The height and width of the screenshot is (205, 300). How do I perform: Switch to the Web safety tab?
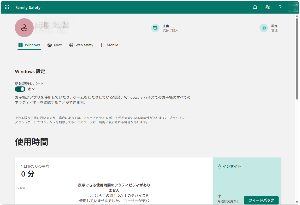(x=81, y=45)
